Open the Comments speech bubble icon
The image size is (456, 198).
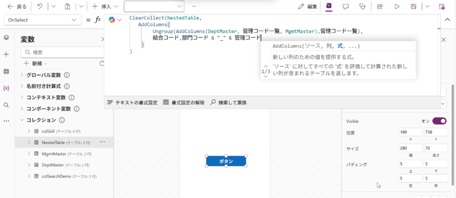click(346, 7)
